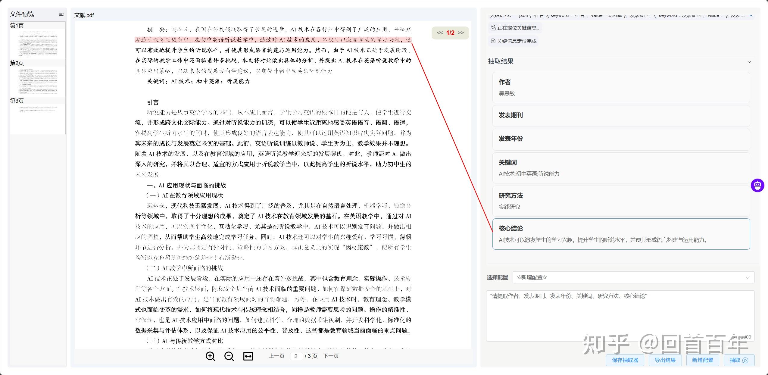Viewport: 768px width, 375px height.
Task: Fit the PDF to page width
Action: (247, 356)
